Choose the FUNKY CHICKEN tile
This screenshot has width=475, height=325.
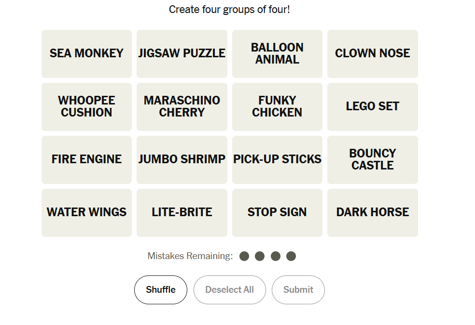[x=277, y=106]
